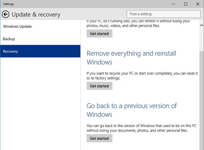
Task: Open the Windows Update section
Action: (x=18, y=26)
